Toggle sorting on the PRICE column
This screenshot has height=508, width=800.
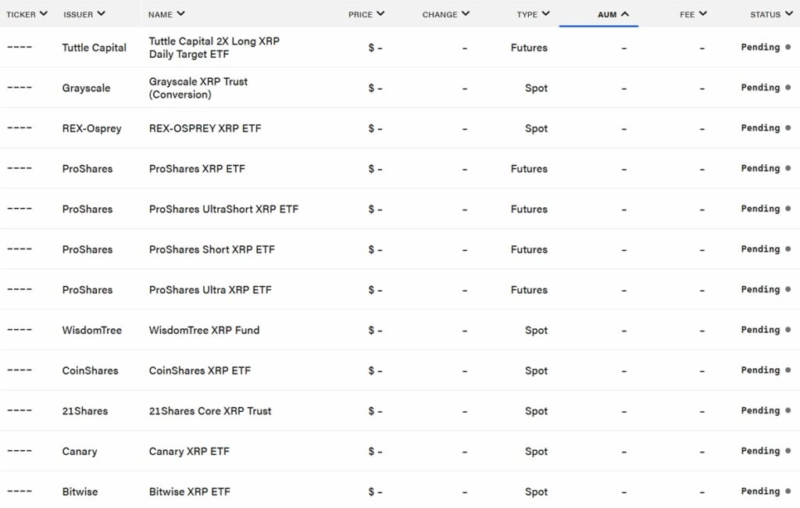[x=380, y=13]
